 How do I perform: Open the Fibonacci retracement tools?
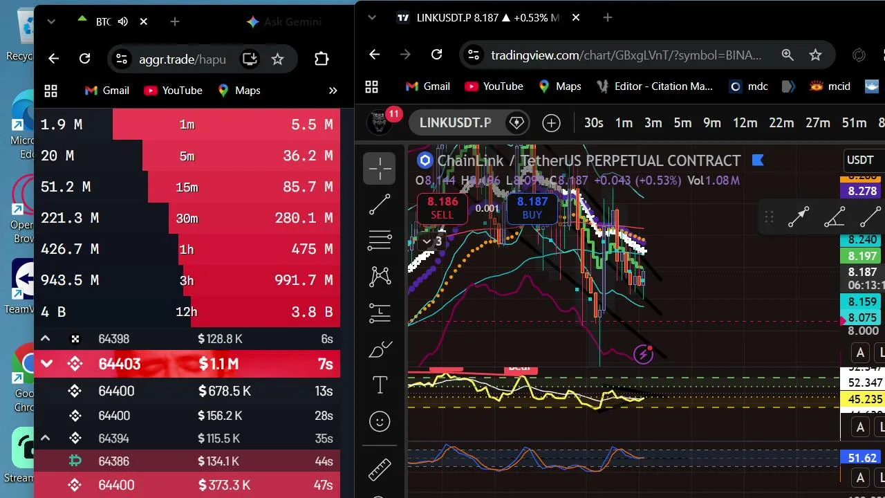tap(380, 240)
